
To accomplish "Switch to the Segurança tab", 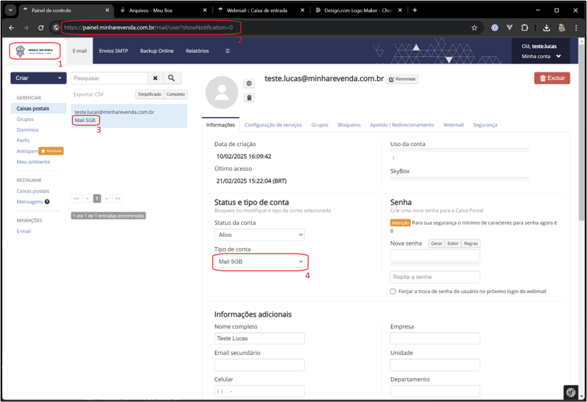I will 485,124.
